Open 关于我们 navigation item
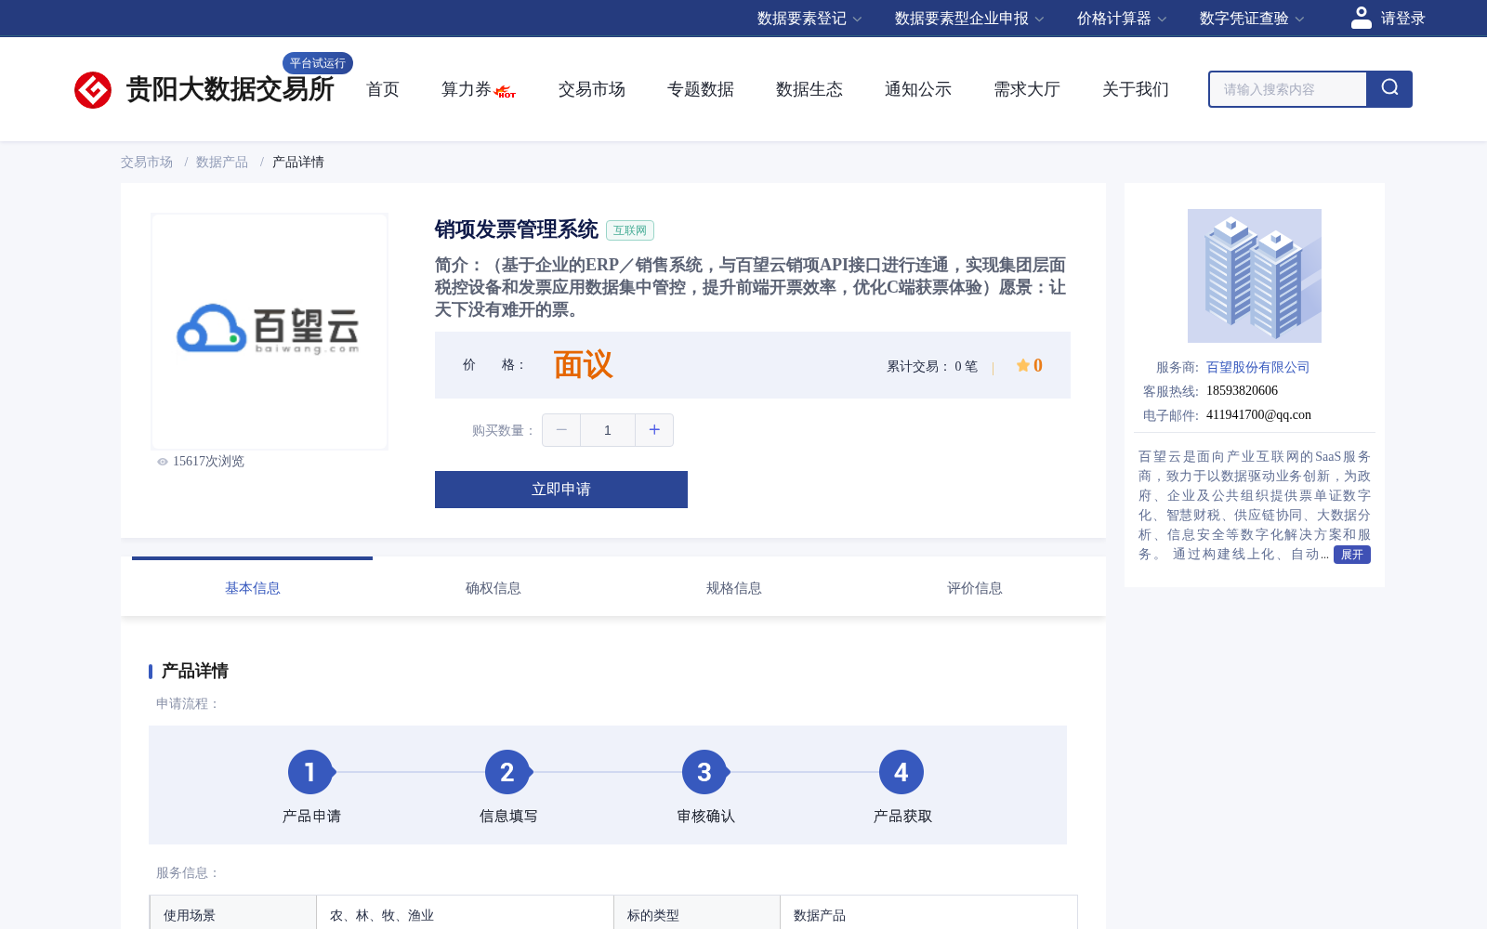Screen dimensions: 1487x929 (x=1136, y=89)
